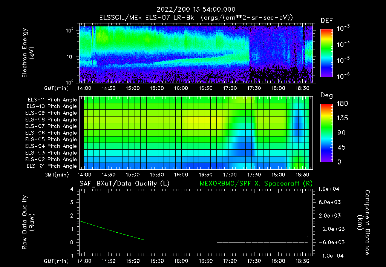Click the DEF legend heading
The height and width of the screenshot is (267, 386).
pos(327,21)
